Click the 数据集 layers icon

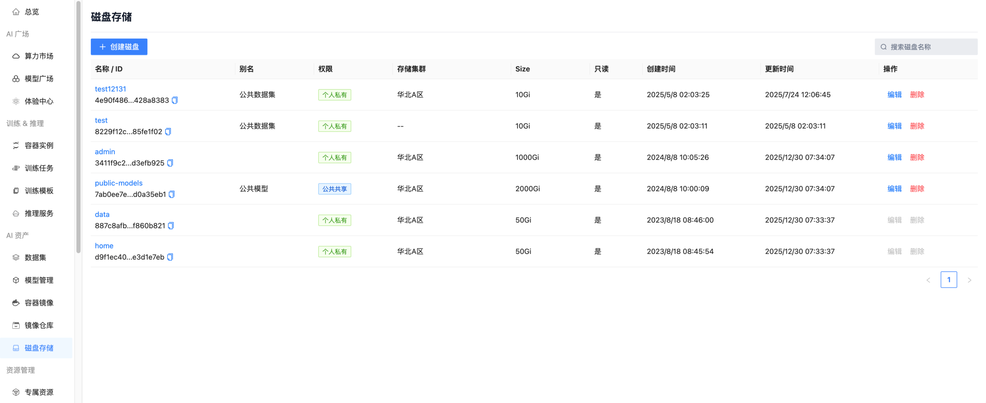pos(16,258)
